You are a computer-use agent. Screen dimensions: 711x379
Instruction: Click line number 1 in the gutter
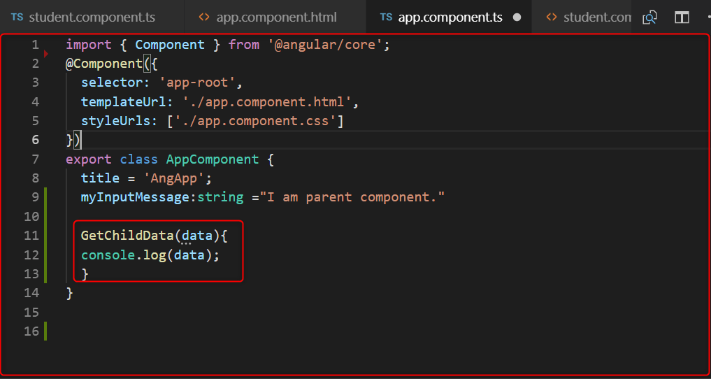[36, 45]
